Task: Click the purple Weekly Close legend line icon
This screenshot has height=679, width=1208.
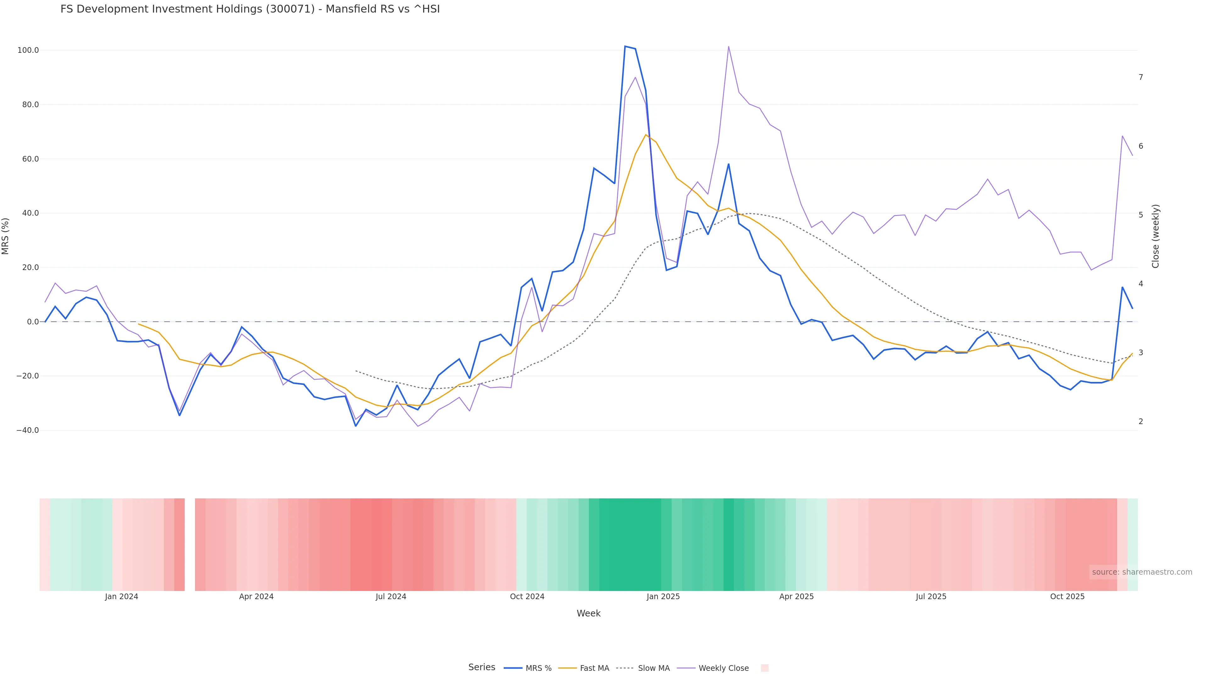Action: coord(686,668)
